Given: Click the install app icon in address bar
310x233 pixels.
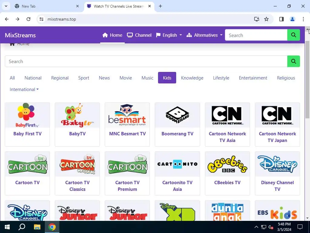Looking at the screenshot, I should (257, 19).
